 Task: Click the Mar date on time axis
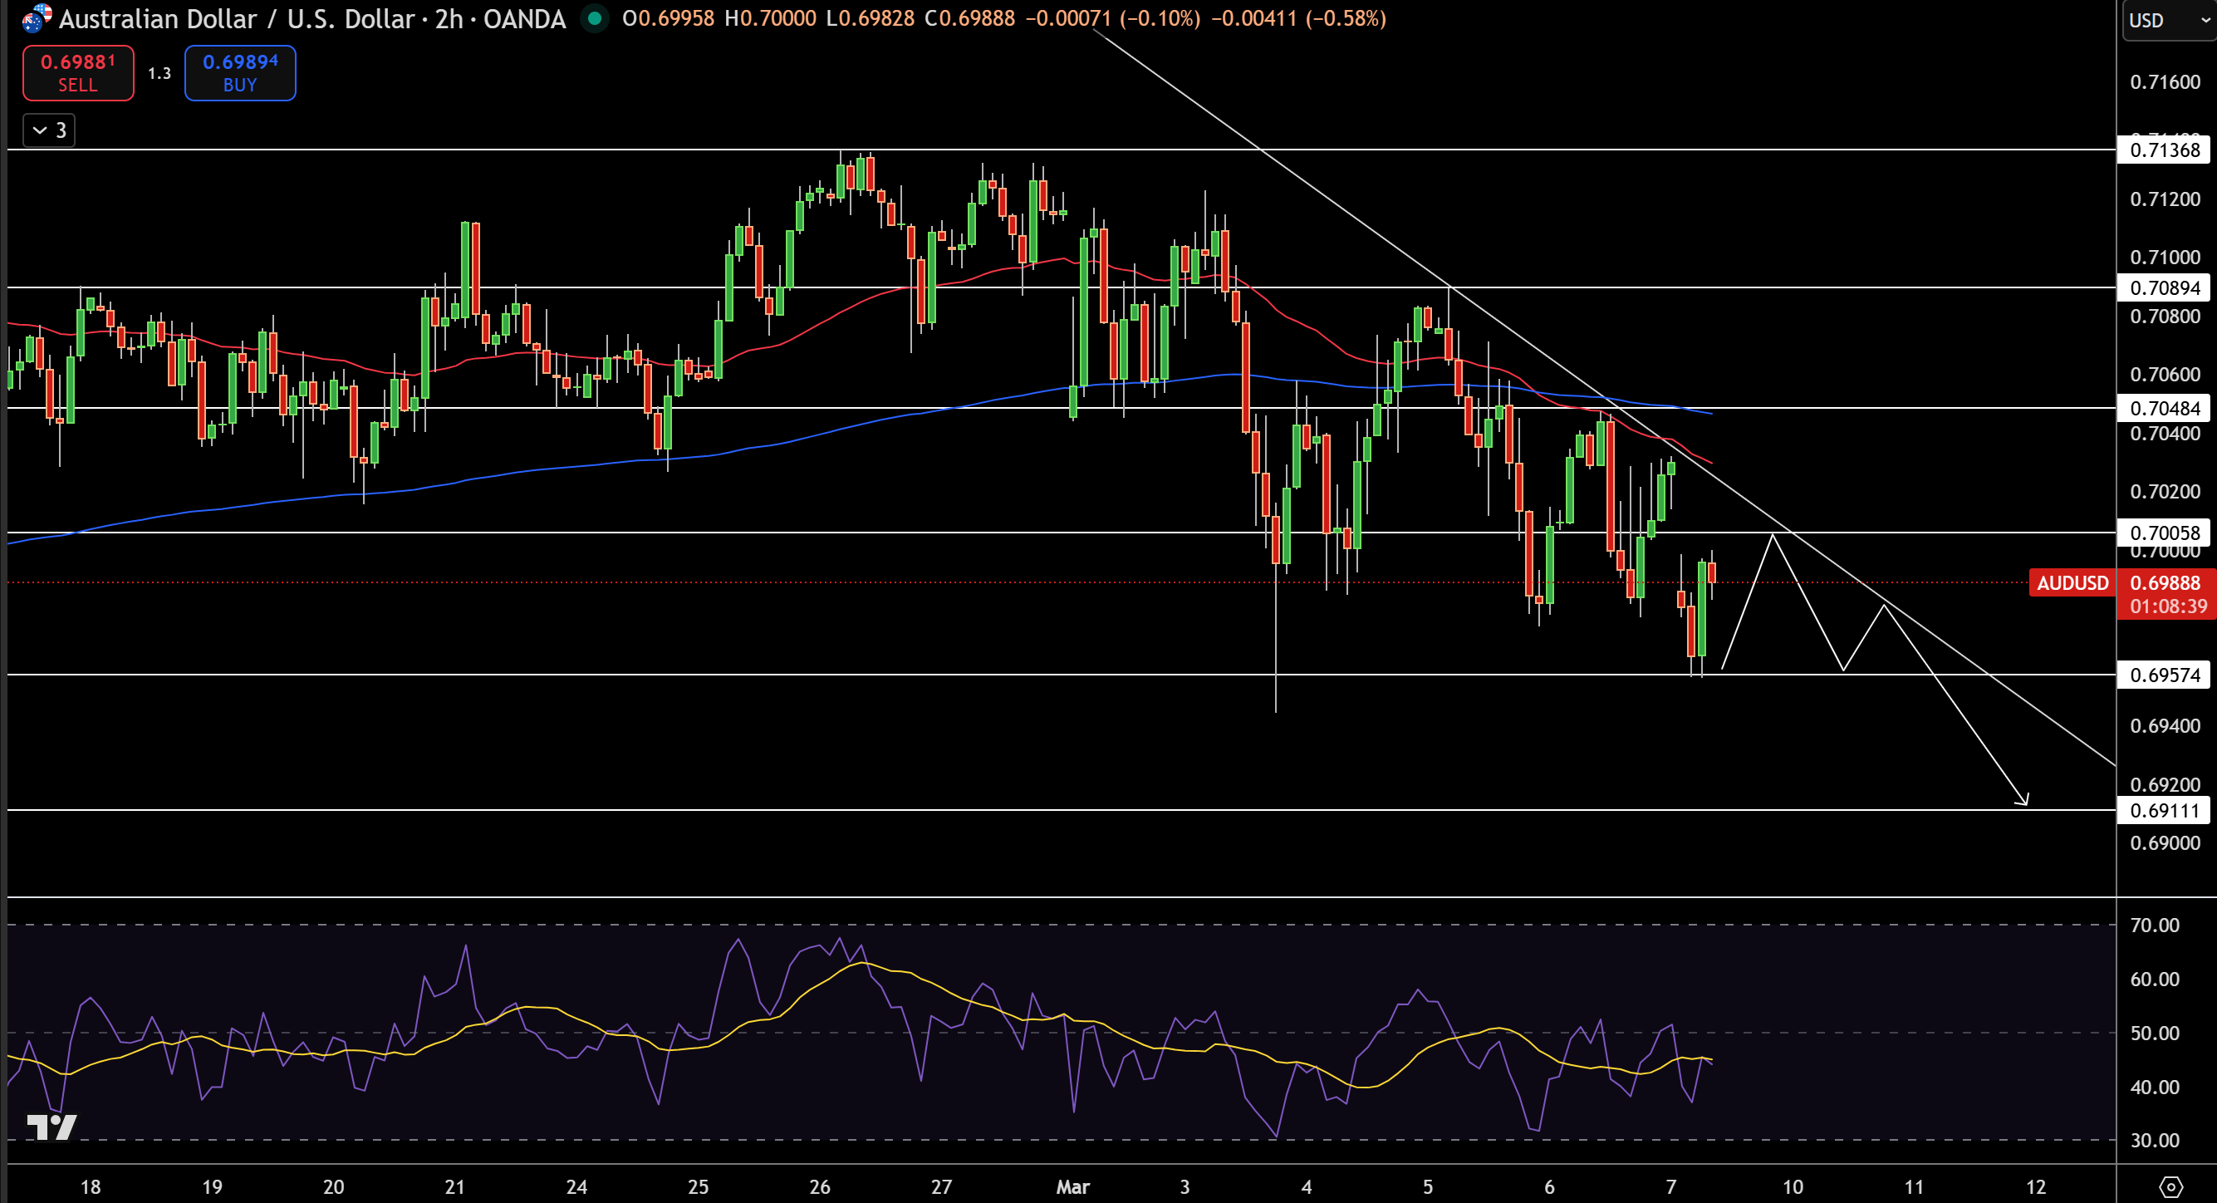coord(1072,1186)
